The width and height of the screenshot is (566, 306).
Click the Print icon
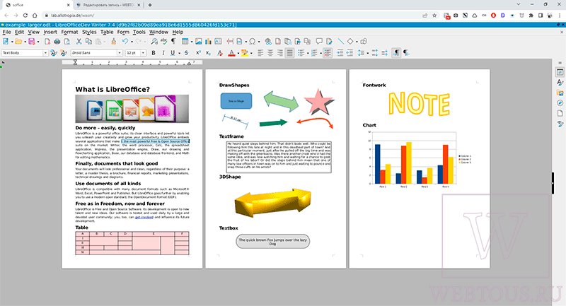point(57,42)
